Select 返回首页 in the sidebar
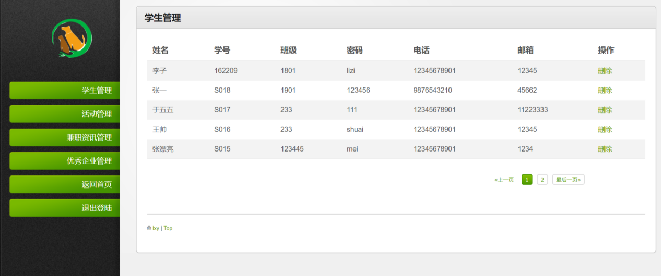 (65, 184)
